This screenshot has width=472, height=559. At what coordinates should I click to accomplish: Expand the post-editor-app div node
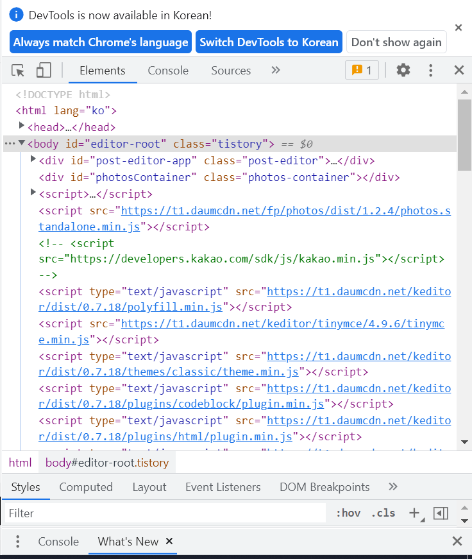pyautogui.click(x=33, y=159)
